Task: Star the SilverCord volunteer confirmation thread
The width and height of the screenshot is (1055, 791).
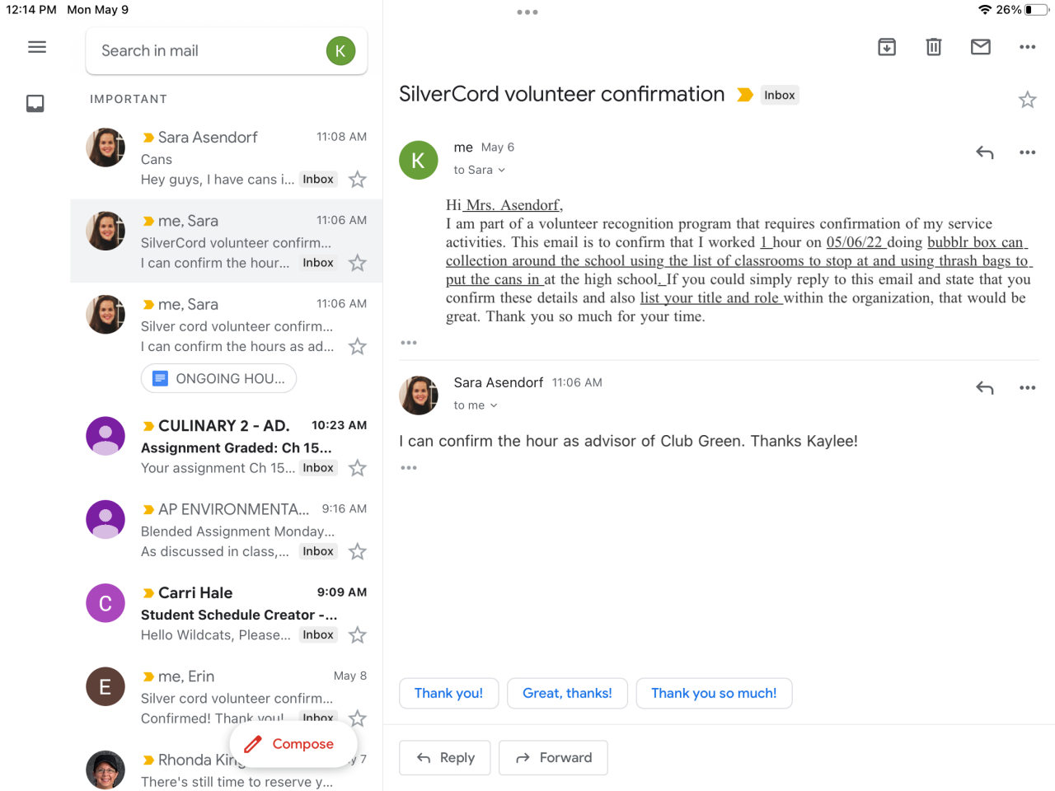Action: [x=1027, y=100]
